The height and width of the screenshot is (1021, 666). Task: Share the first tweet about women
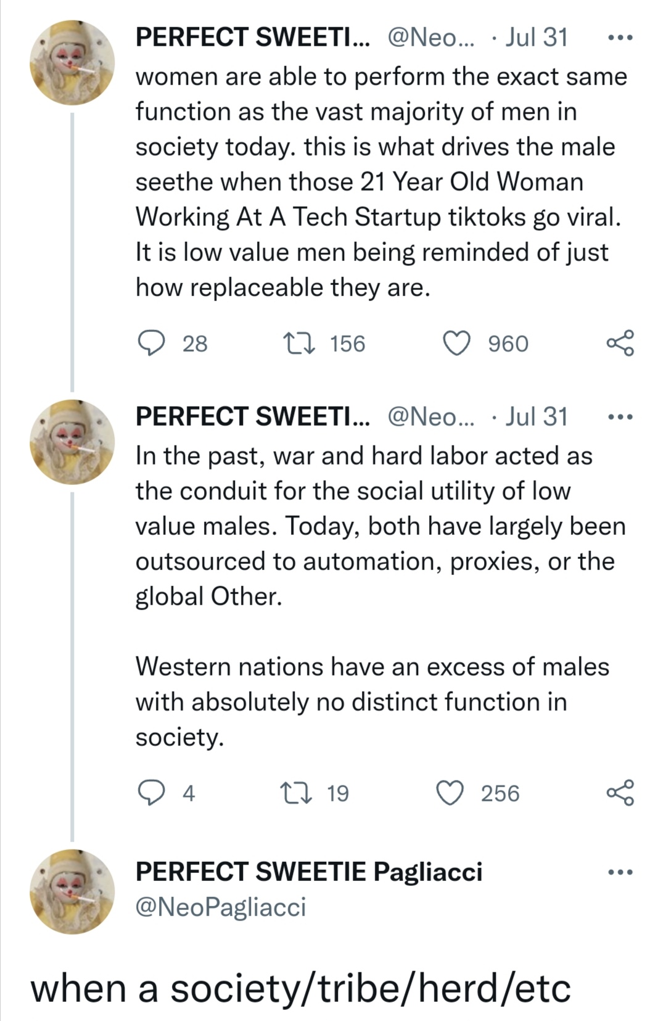[x=620, y=344]
